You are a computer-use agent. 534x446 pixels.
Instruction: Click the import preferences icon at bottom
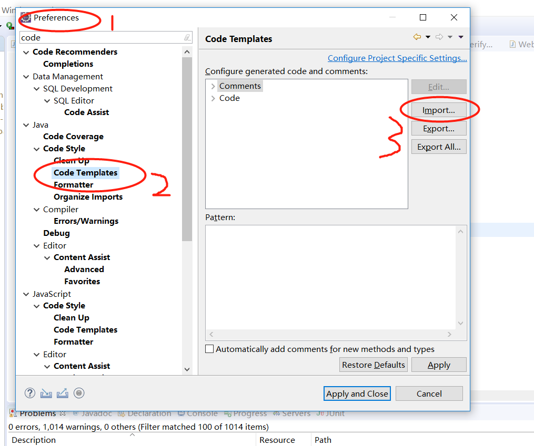46,393
